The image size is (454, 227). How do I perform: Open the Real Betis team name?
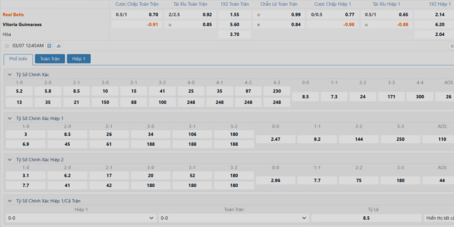pyautogui.click(x=13, y=15)
